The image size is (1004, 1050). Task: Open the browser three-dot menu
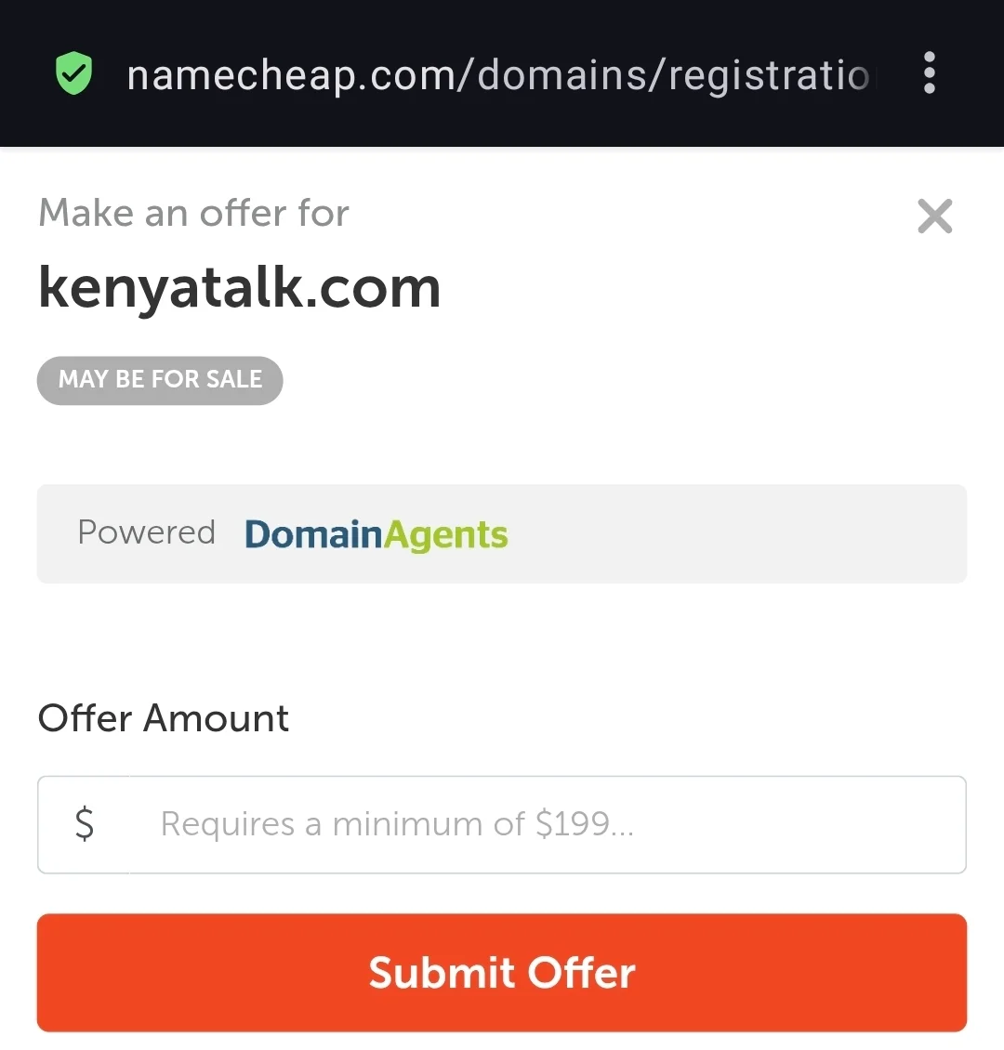(929, 72)
